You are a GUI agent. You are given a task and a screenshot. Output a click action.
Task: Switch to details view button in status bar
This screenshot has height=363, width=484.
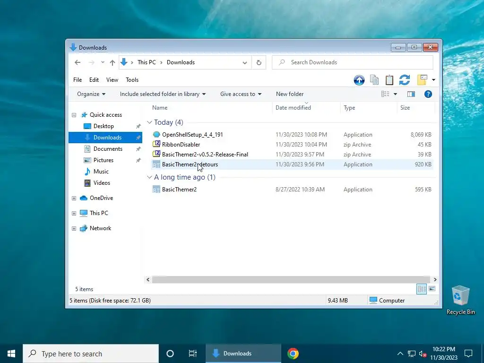point(422,289)
